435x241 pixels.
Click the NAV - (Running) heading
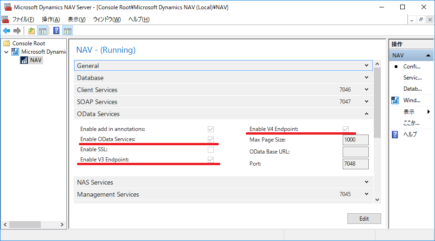[x=106, y=50]
